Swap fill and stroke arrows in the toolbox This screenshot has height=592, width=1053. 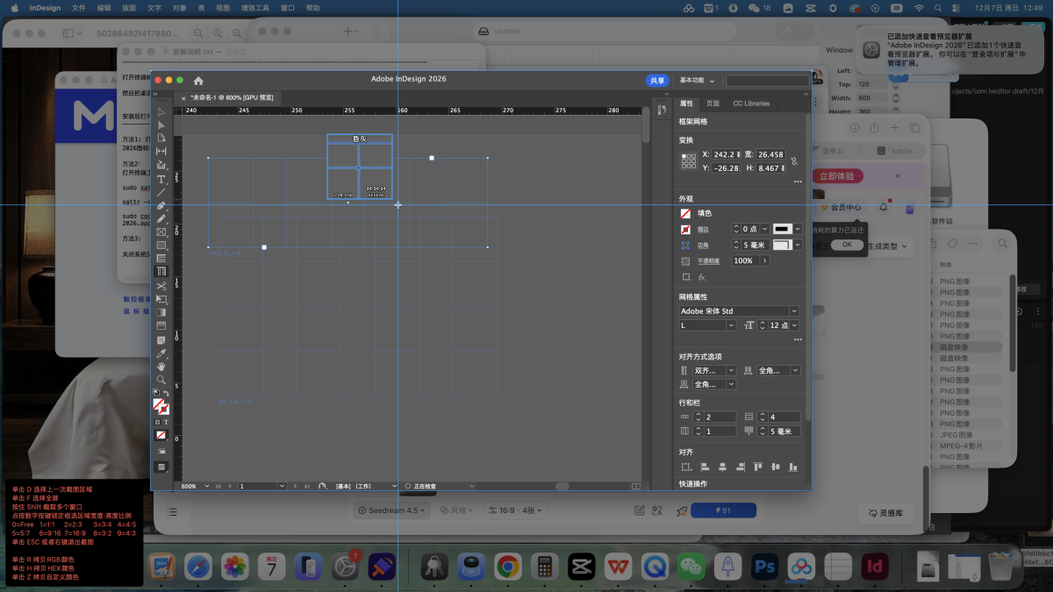[167, 393]
